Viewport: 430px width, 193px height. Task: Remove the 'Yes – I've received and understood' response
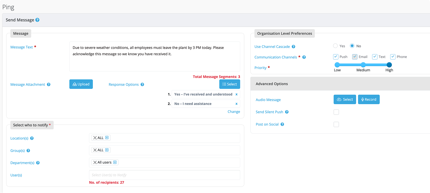pos(237,94)
